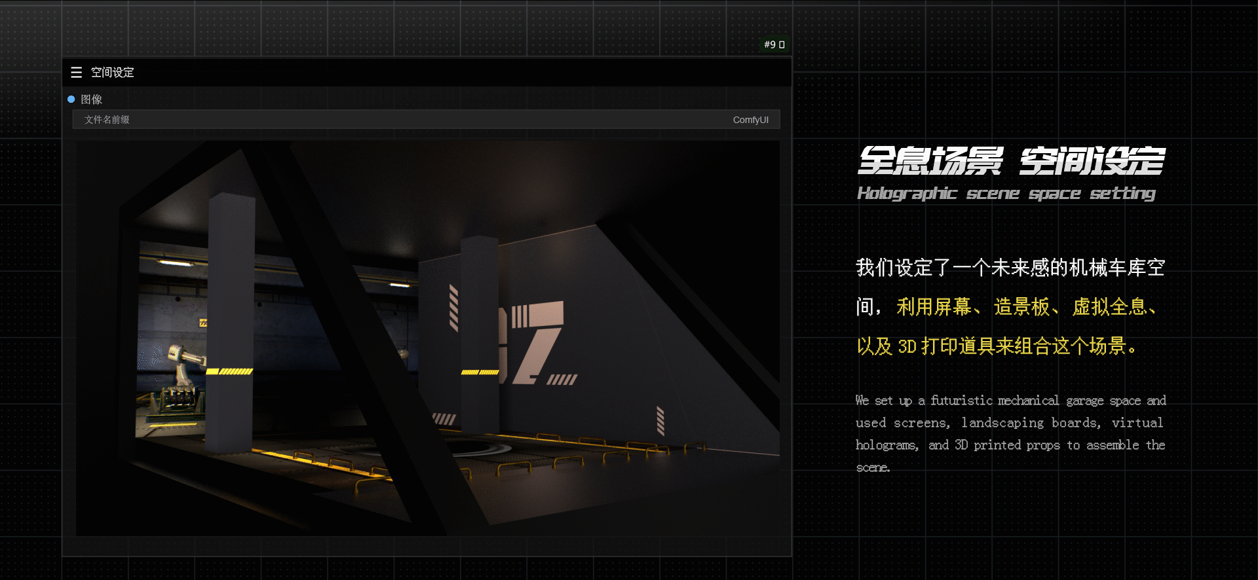
Task: Select the yellow text 利用屏幕、造景板、虚拟全息
Action: click(x=1021, y=306)
